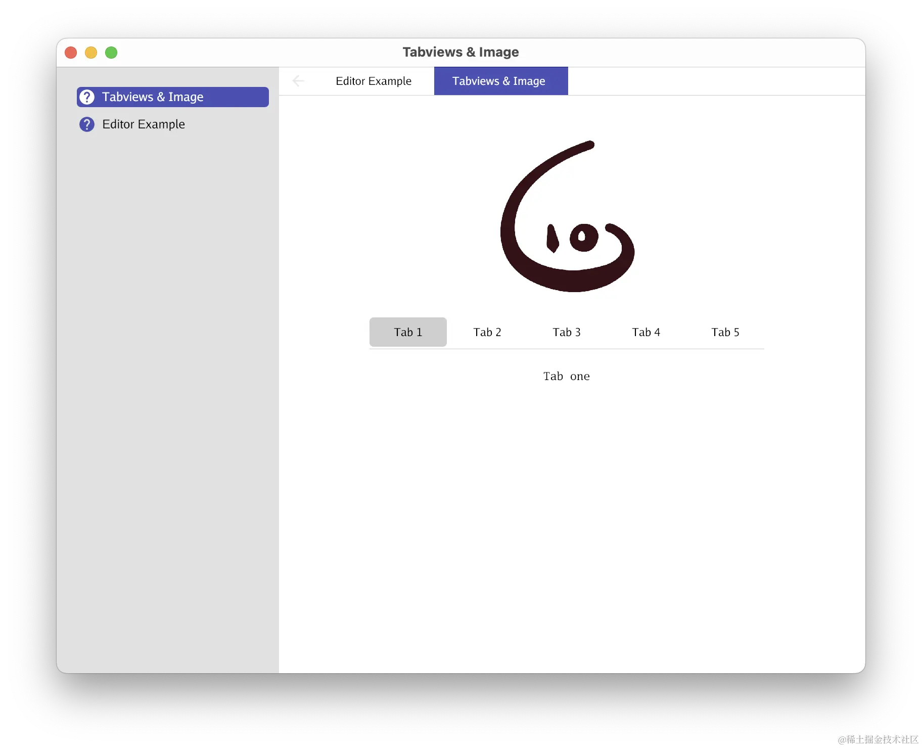The image size is (922, 748).
Task: Switch to the Editor Example top tab
Action: pos(374,81)
